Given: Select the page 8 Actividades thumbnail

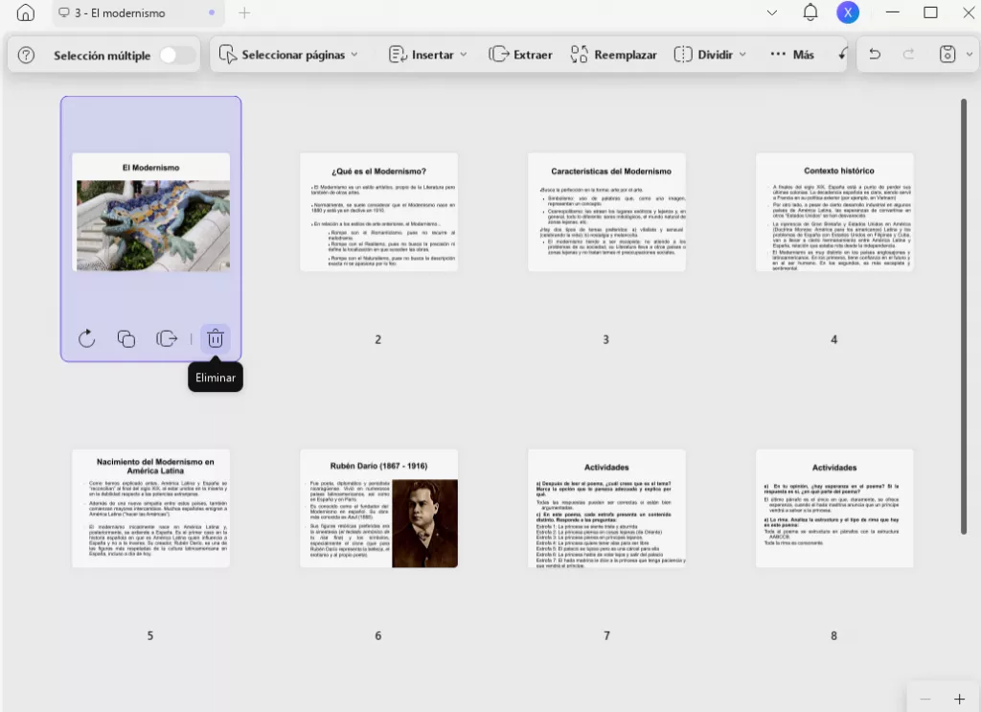Looking at the screenshot, I should coord(834,508).
